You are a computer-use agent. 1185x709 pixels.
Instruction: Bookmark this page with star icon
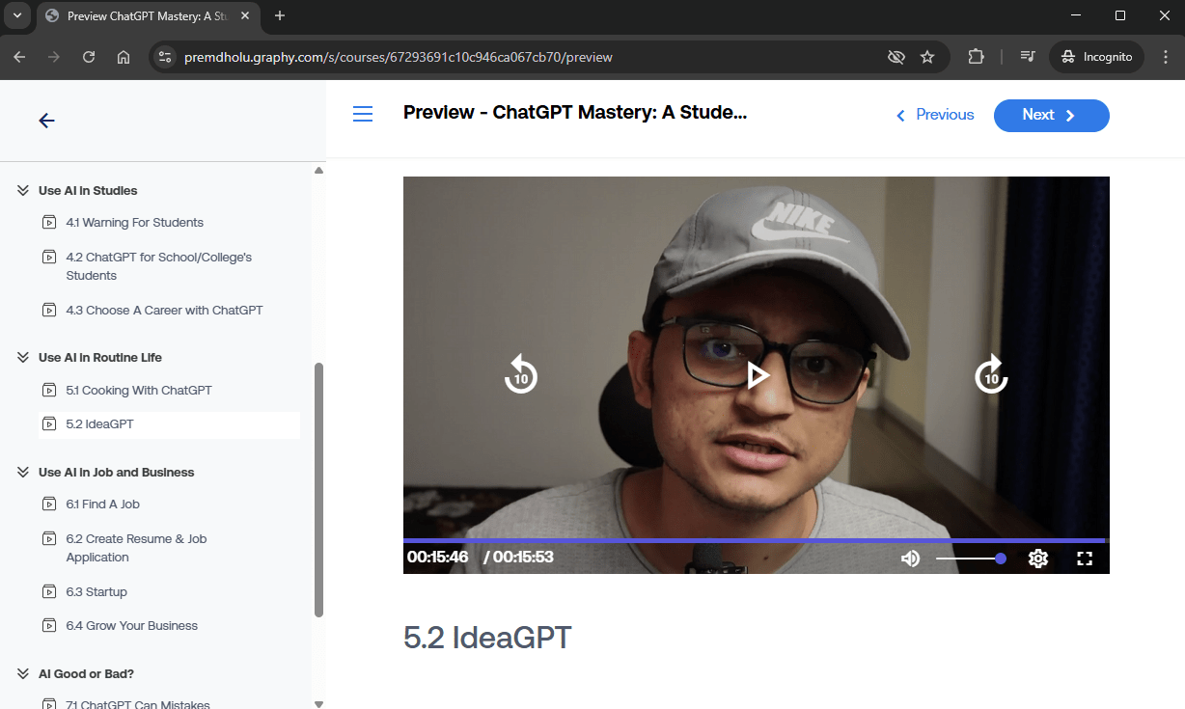click(x=927, y=57)
